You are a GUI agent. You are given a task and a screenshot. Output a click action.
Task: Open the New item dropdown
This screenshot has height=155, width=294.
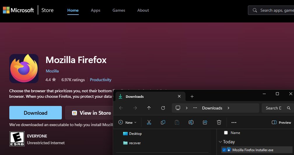127,122
